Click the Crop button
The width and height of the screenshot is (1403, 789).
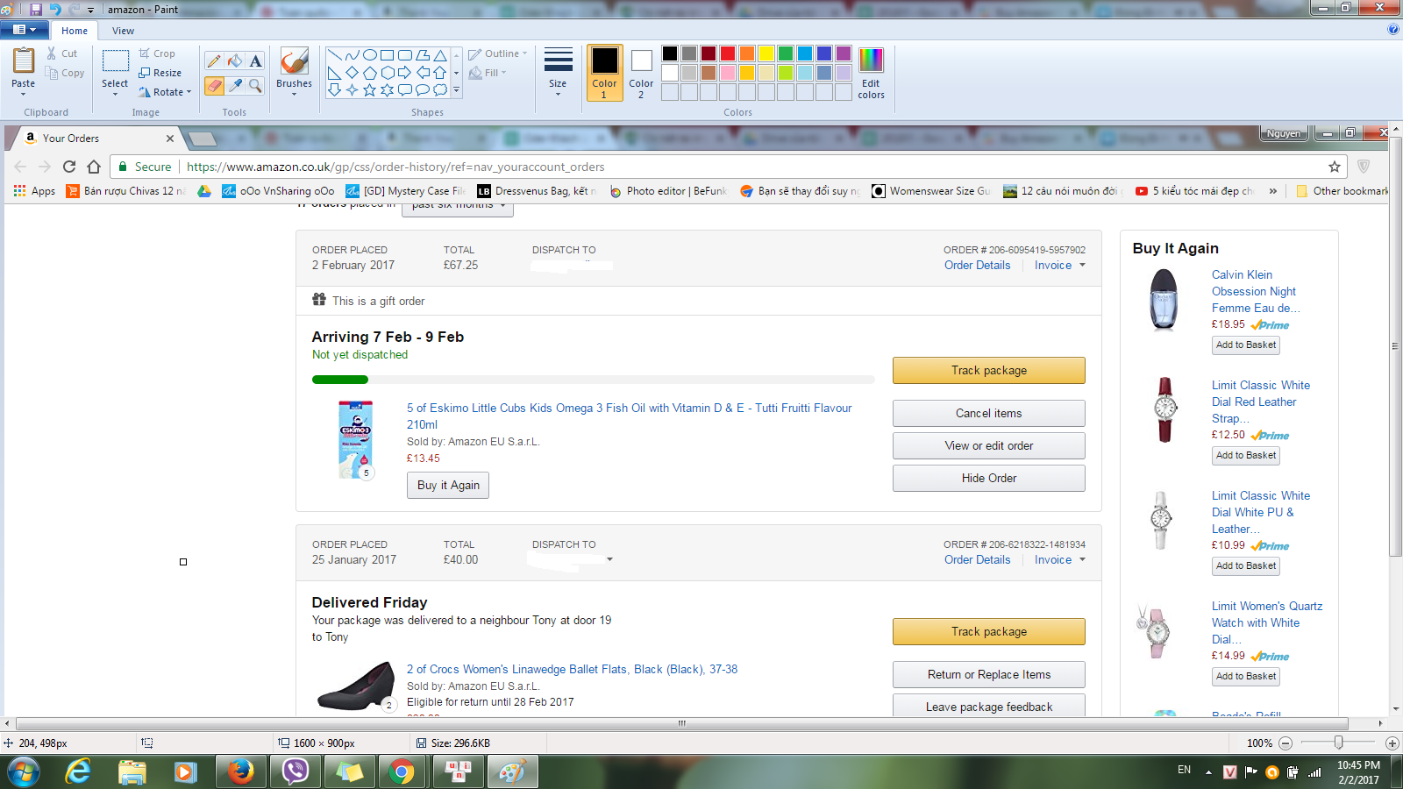pyautogui.click(x=157, y=53)
